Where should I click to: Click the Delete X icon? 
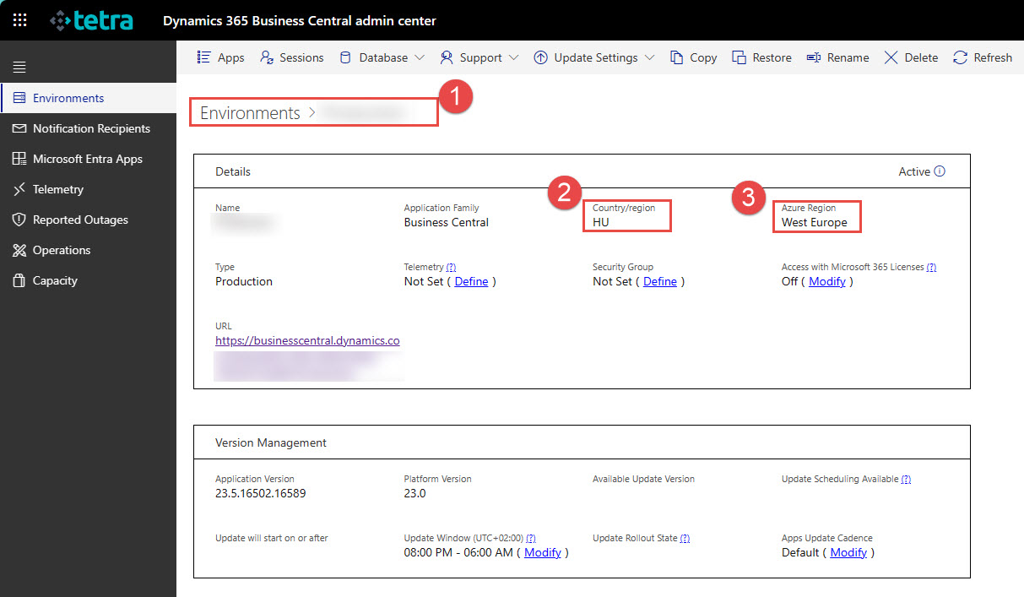pyautogui.click(x=891, y=57)
